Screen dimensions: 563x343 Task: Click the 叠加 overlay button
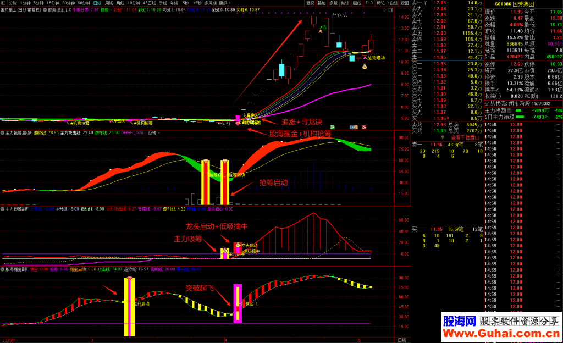[322, 3]
